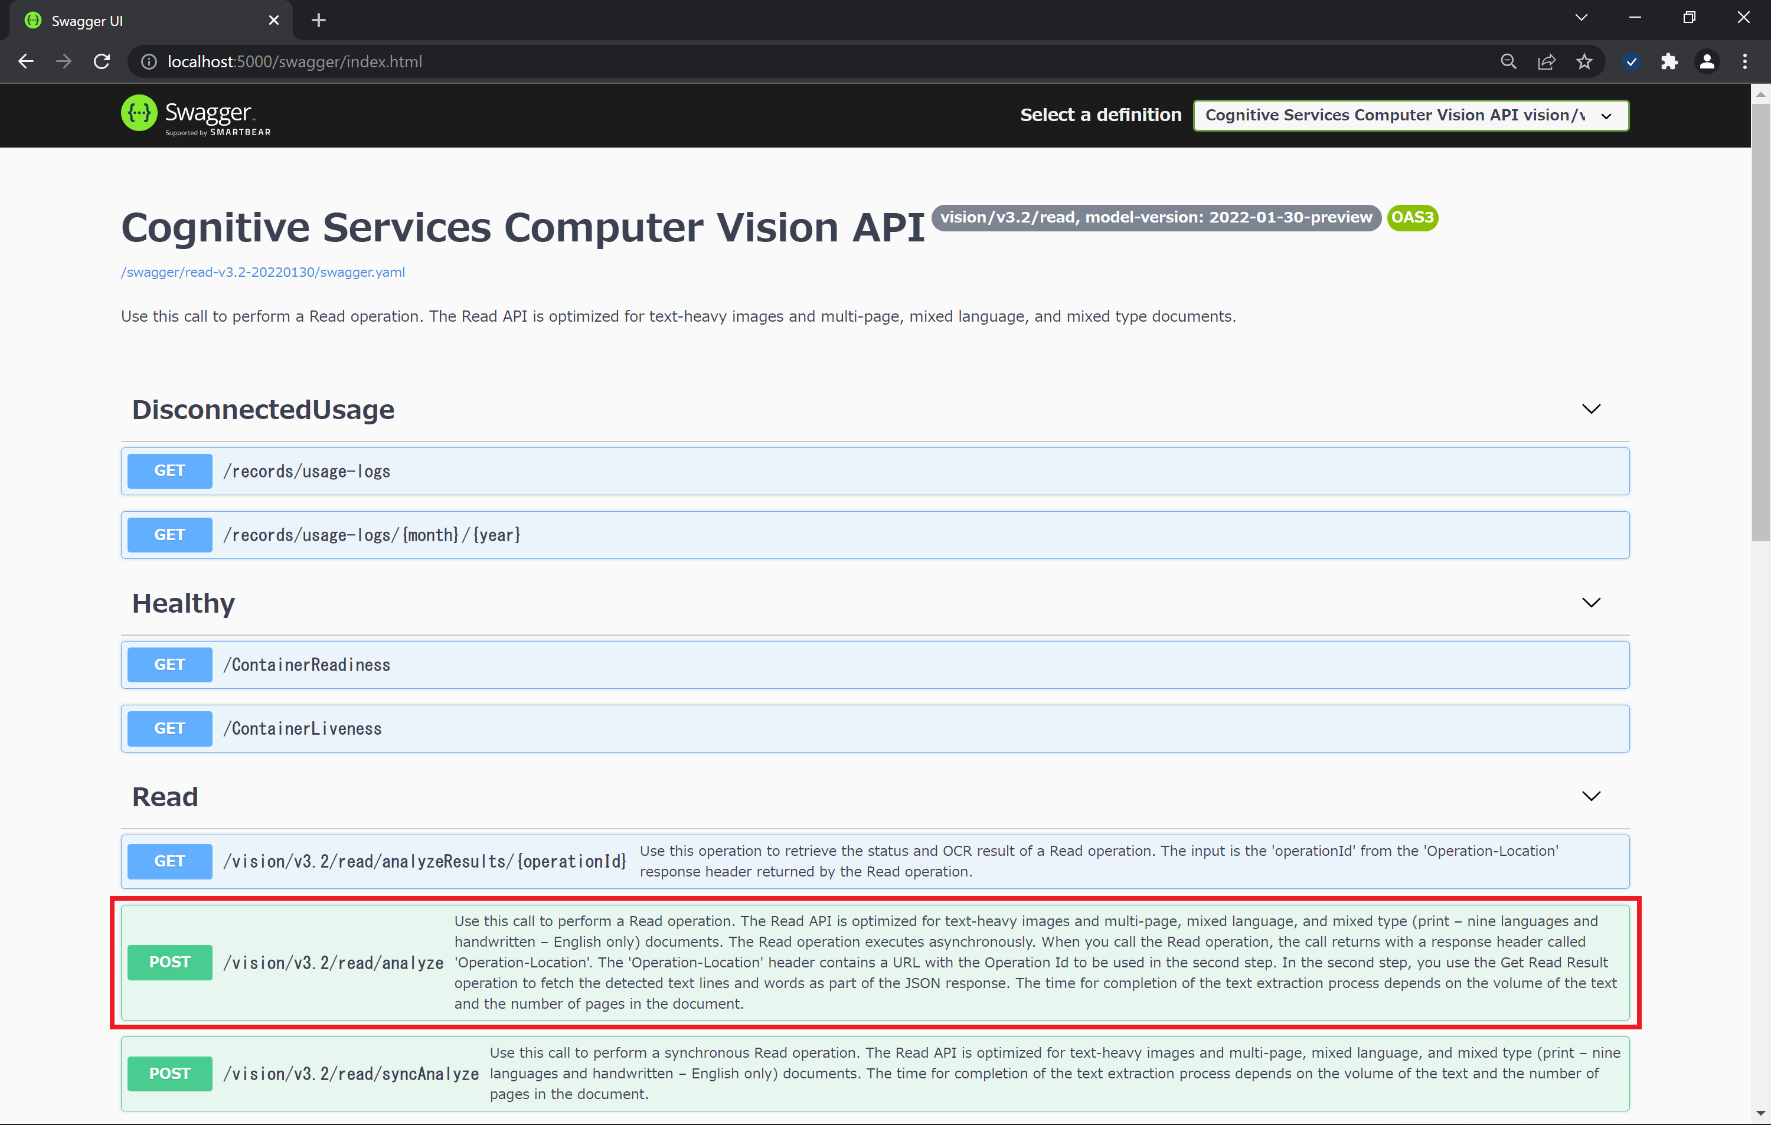Click the share page icon
Viewport: 1771px width, 1125px height.
1546,62
